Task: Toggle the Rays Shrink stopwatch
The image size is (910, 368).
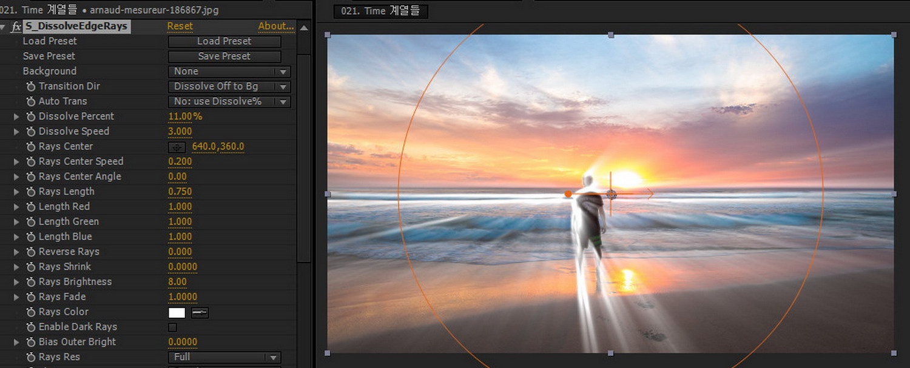Action: point(30,267)
